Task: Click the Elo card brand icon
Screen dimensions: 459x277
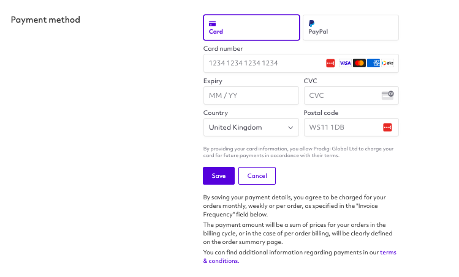Action: click(x=387, y=63)
